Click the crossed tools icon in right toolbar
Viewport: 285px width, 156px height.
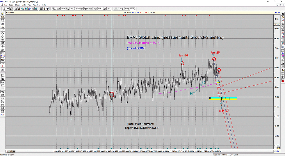point(283,14)
